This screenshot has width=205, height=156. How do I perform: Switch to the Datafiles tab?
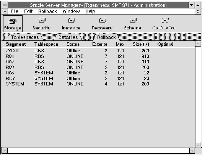click(x=68, y=37)
